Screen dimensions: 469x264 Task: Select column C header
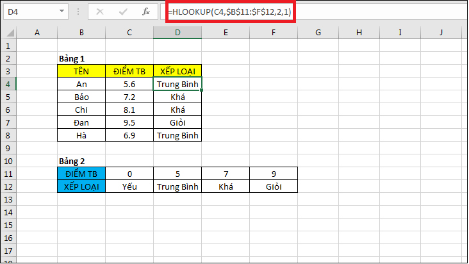pos(129,32)
